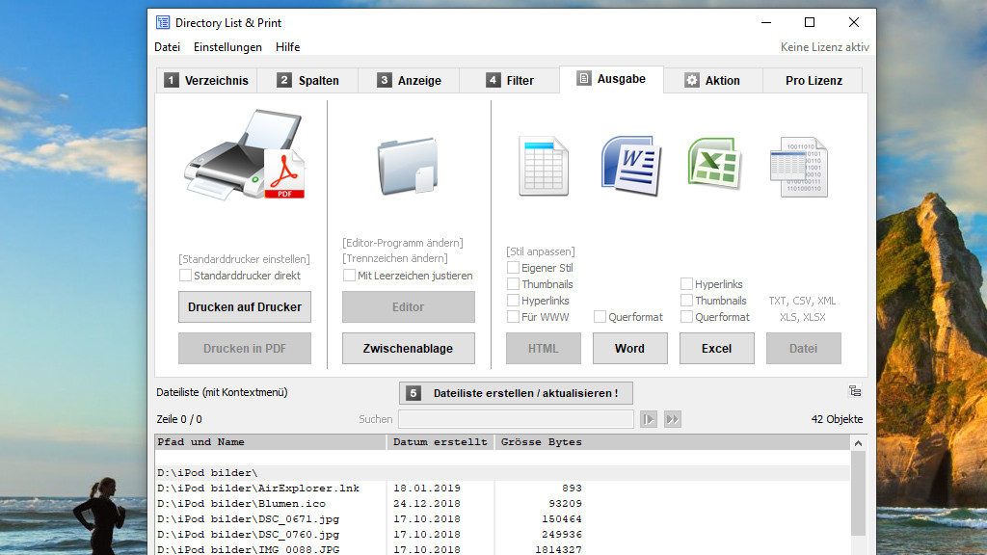The width and height of the screenshot is (987, 555).
Task: Switch to the Filter tab
Action: point(509,81)
